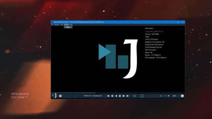Maximize the HAP Player window

[x=178, y=22]
